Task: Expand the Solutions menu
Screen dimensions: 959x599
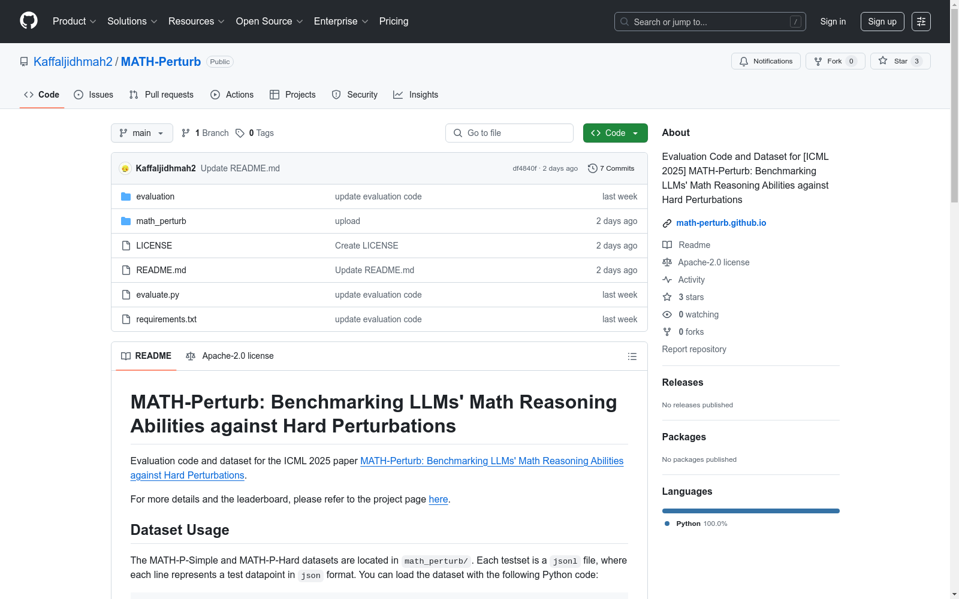Action: pos(132,22)
